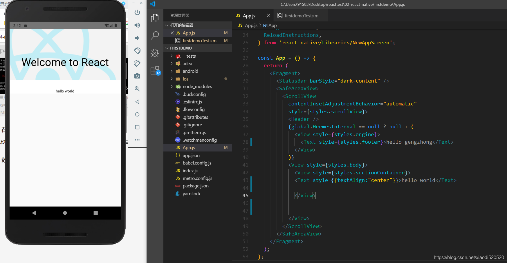Minimize the emulator toolbar window
Screen dimensions: 507x263
point(133,3)
